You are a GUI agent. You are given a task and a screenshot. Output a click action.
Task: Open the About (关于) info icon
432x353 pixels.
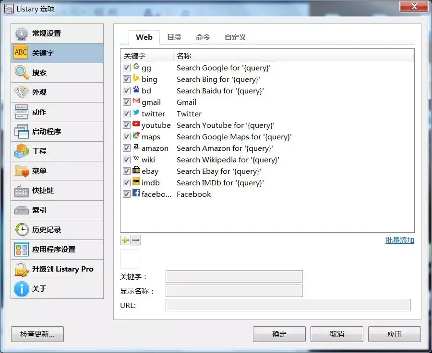(22, 288)
